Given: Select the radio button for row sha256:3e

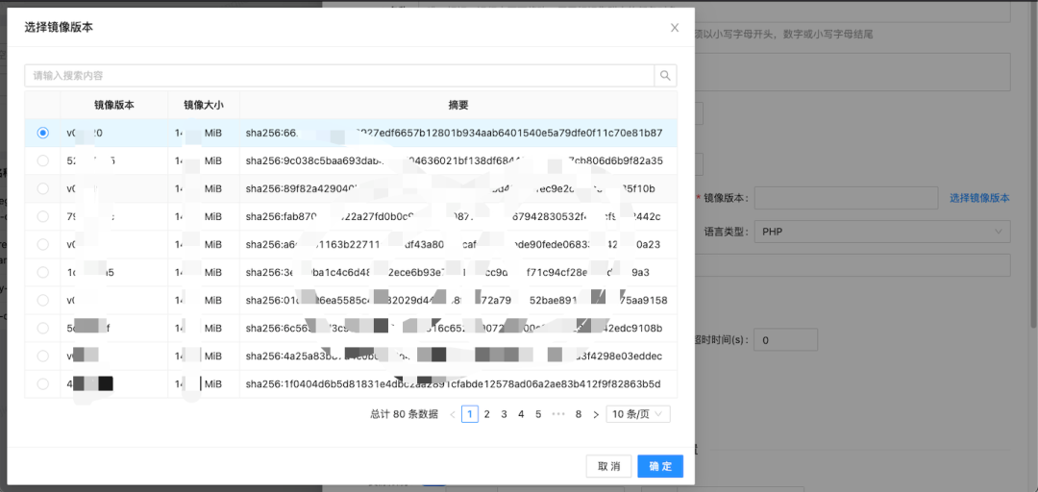Looking at the screenshot, I should (x=43, y=272).
